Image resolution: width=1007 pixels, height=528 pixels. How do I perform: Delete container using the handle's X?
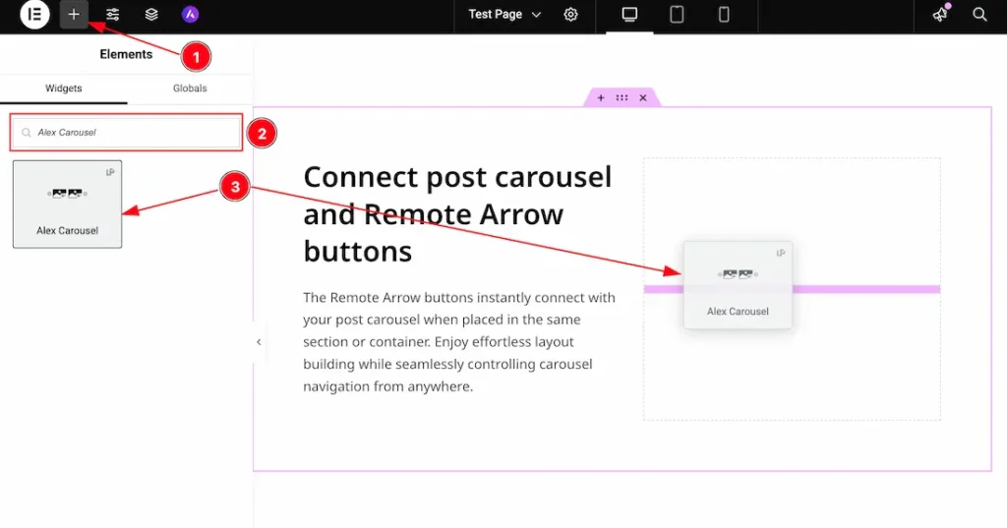click(x=643, y=98)
